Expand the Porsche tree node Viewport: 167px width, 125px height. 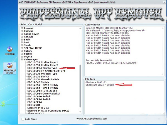tap(22, 31)
